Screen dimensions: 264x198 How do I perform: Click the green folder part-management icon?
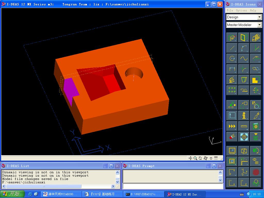[255, 126]
